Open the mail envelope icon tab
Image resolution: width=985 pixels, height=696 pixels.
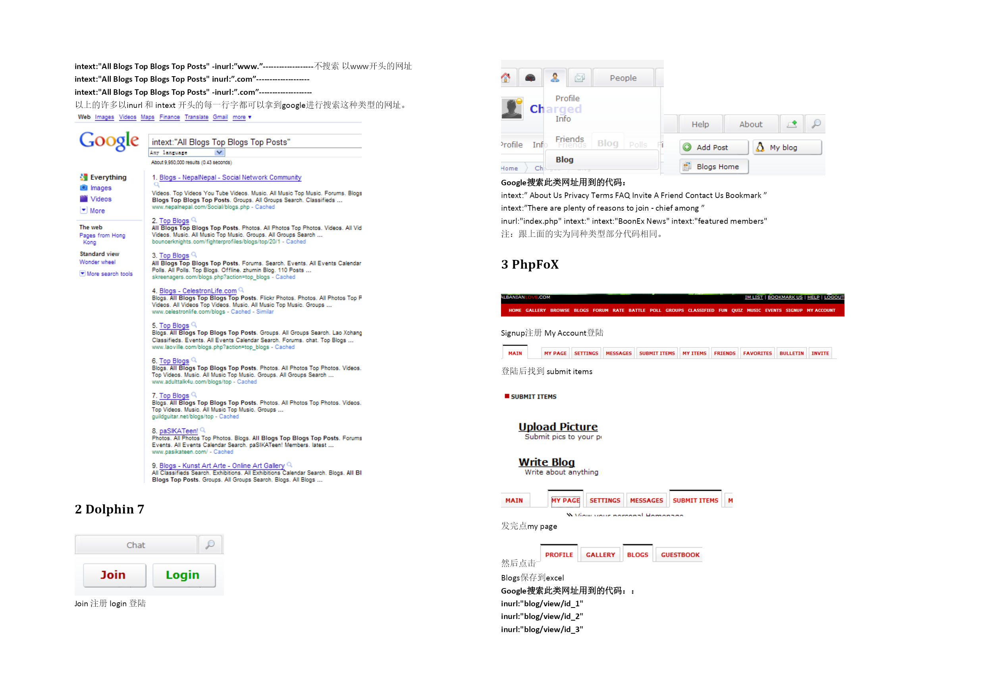tap(580, 78)
